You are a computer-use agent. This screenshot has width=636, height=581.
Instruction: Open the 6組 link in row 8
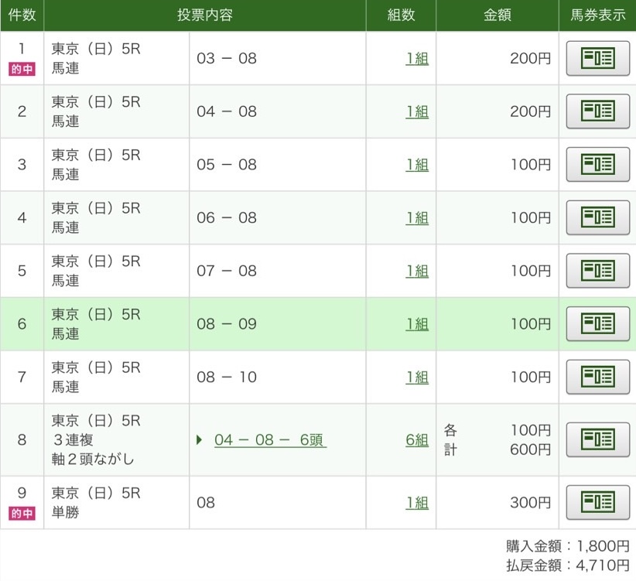coord(417,440)
